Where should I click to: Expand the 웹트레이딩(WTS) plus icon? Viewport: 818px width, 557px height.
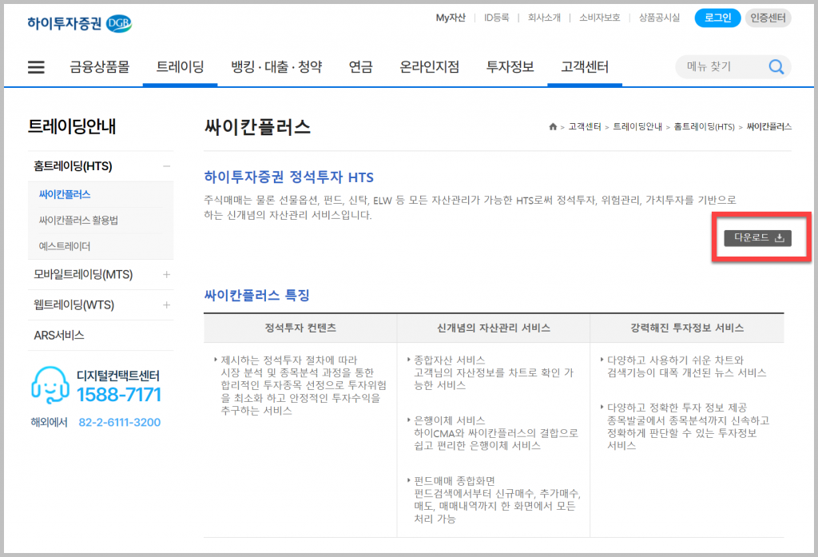pyautogui.click(x=166, y=304)
